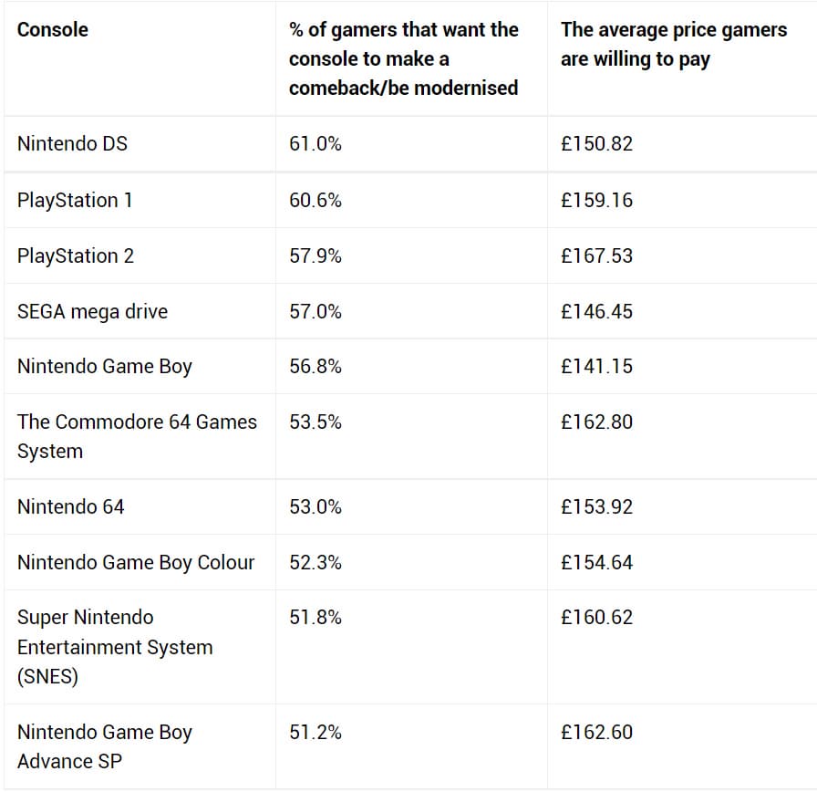Click the 57.0% percentage cell

coord(315,311)
